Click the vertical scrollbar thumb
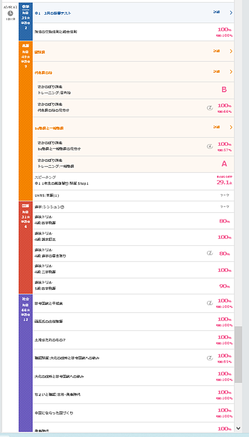The image size is (249, 437). (238, 355)
